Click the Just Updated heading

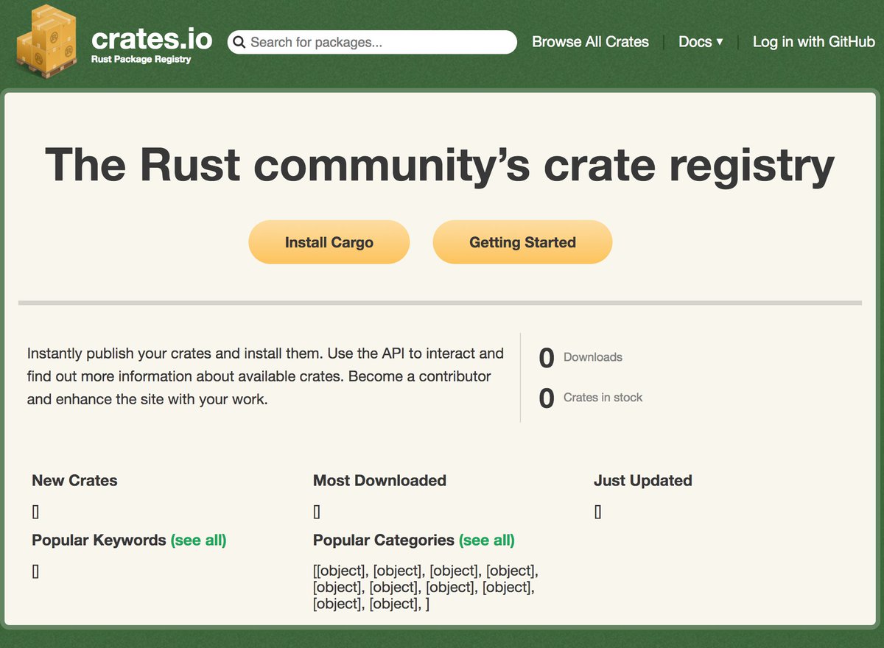642,481
